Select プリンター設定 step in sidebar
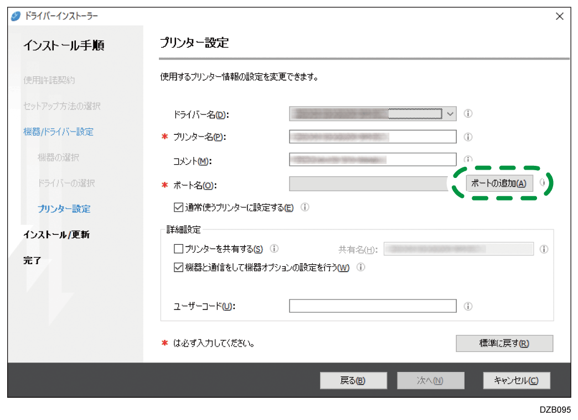 (x=64, y=209)
